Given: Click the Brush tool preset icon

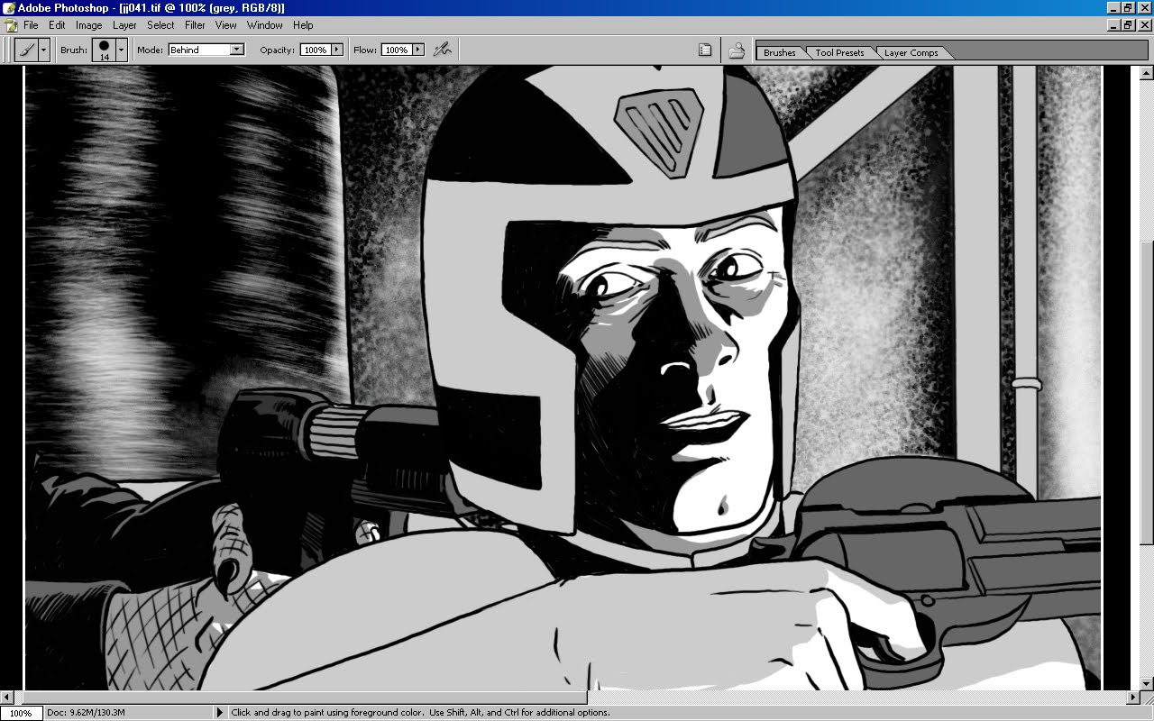Looking at the screenshot, I should tap(26, 50).
